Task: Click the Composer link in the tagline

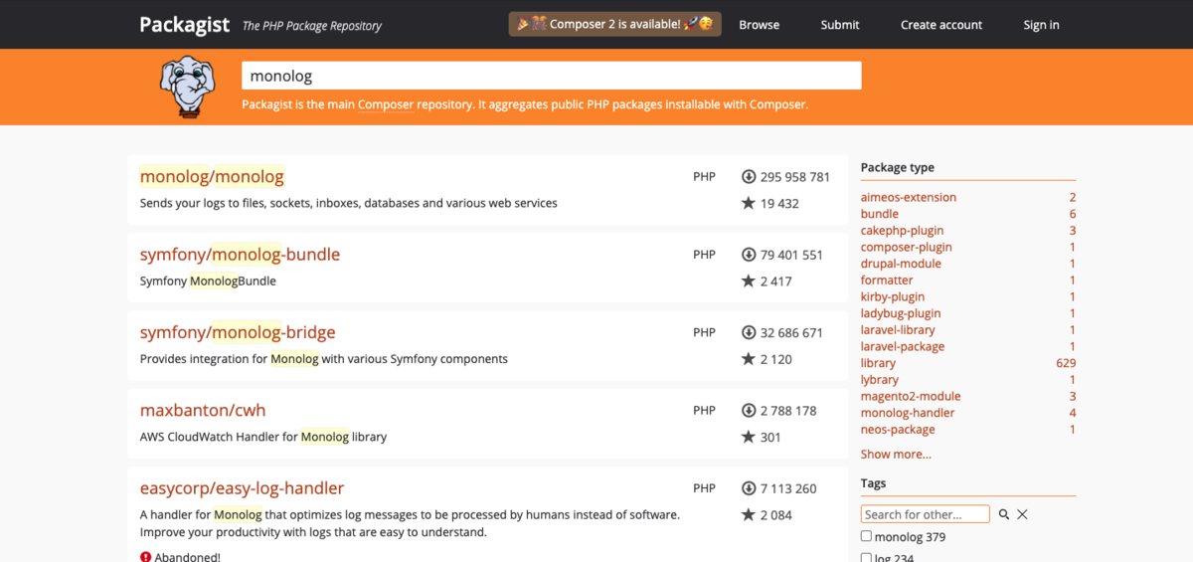Action: pos(386,104)
